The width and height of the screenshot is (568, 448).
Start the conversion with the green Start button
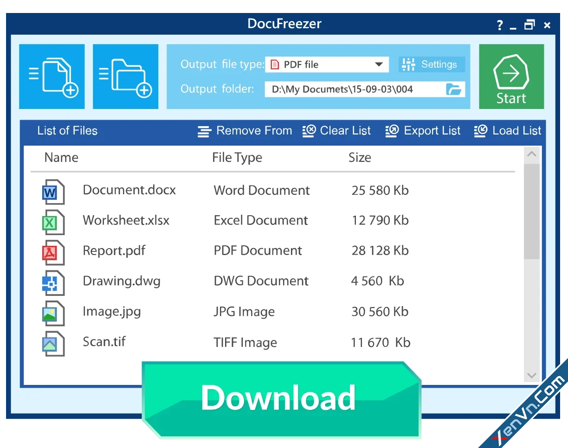[511, 77]
